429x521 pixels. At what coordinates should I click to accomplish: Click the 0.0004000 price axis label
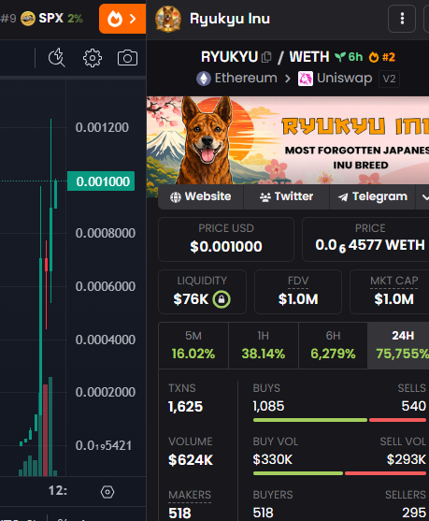[106, 340]
